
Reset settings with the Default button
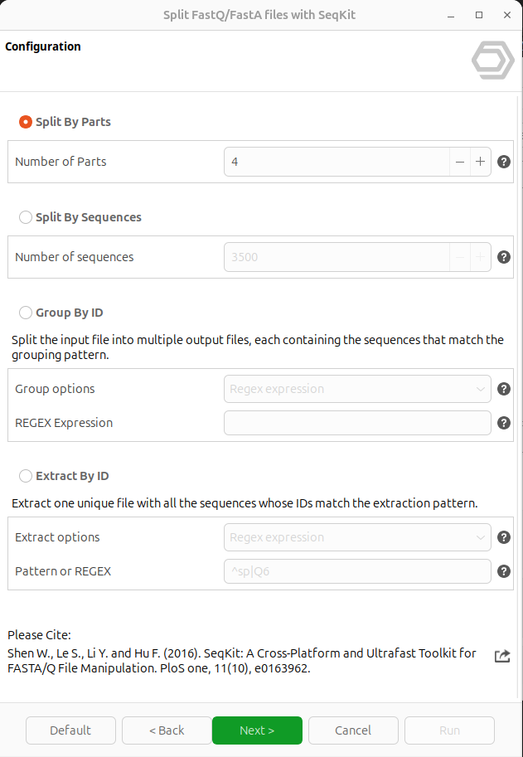tap(70, 730)
